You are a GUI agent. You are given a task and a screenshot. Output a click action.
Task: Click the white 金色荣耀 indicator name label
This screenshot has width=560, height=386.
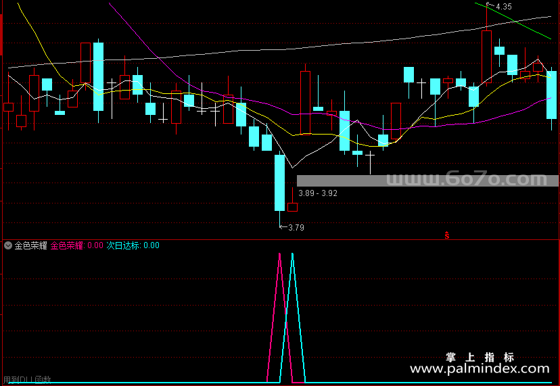(x=30, y=245)
